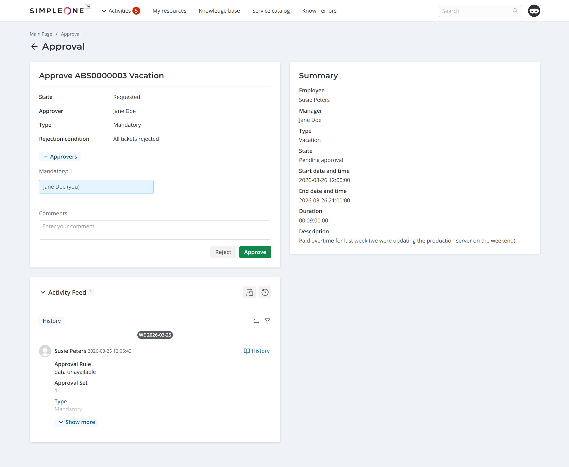Open the History link for Susie Peters entry

click(x=257, y=351)
